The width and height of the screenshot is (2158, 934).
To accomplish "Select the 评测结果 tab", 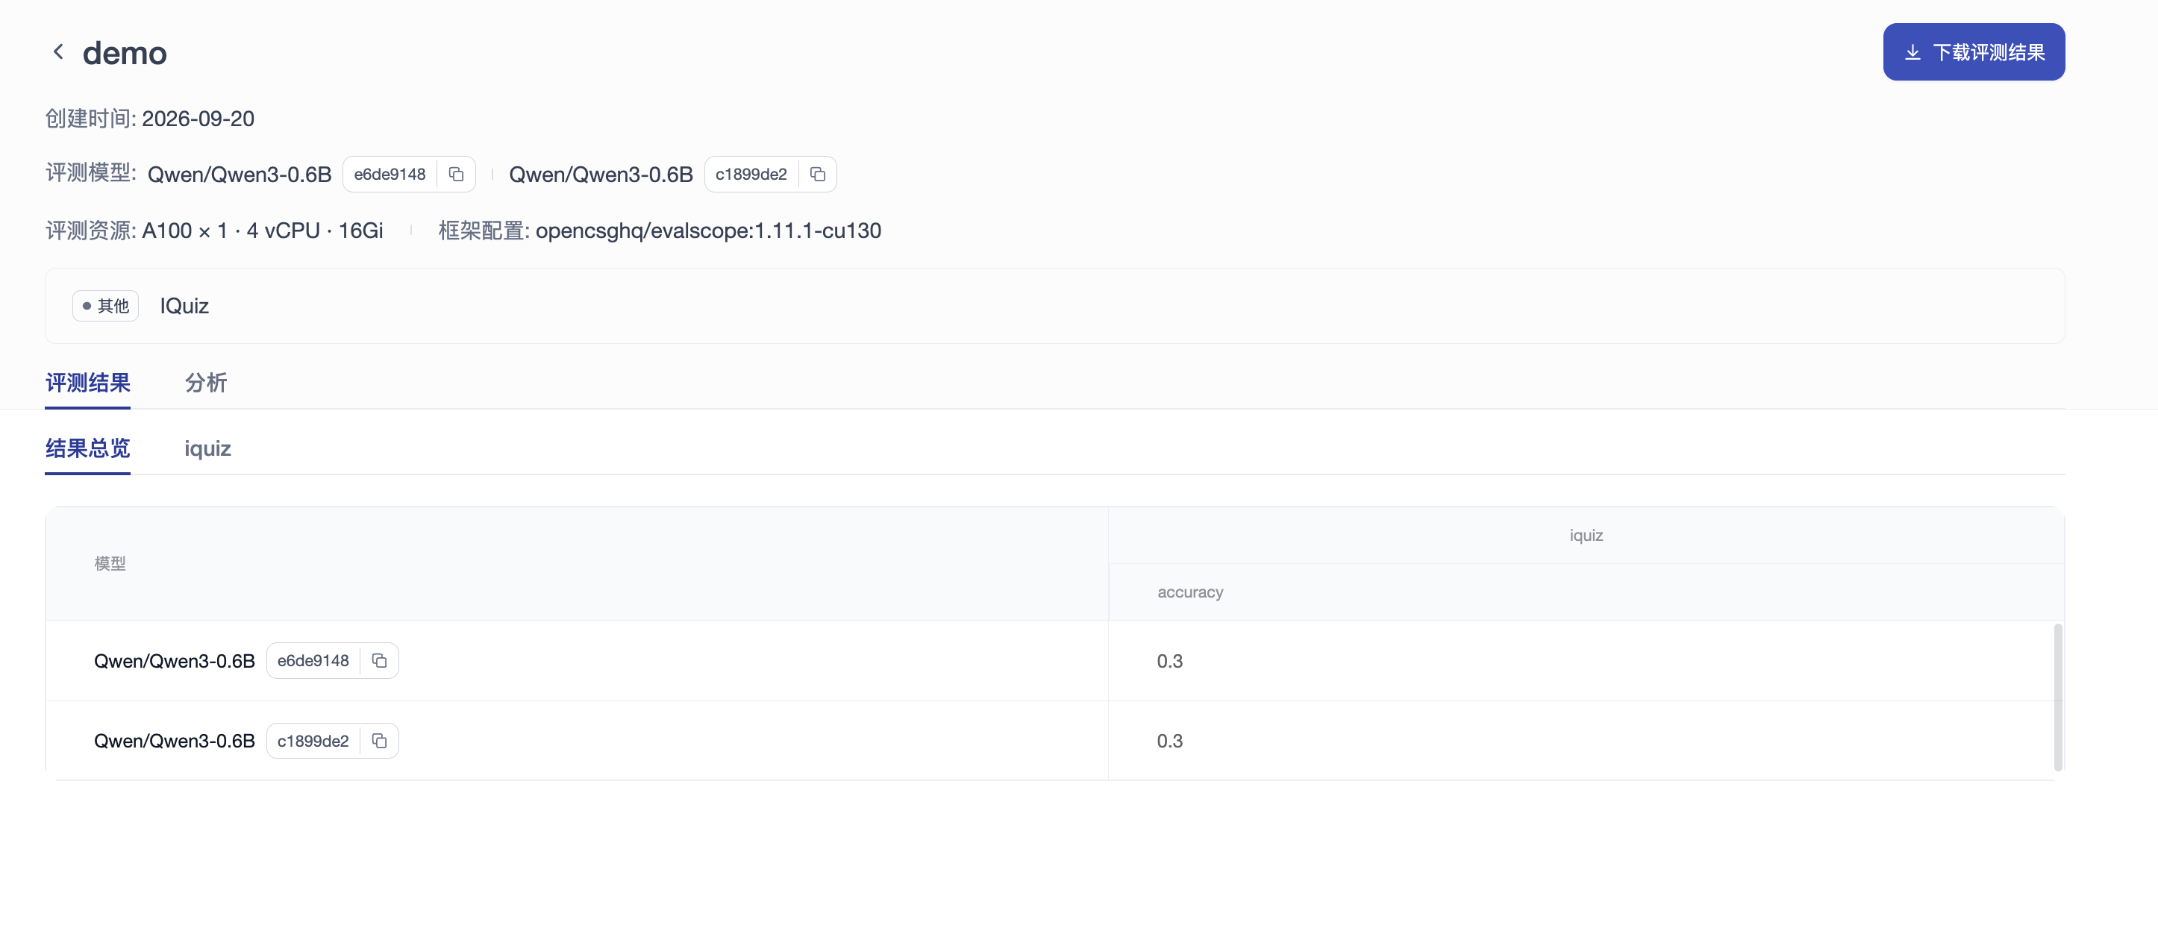I will 88,383.
